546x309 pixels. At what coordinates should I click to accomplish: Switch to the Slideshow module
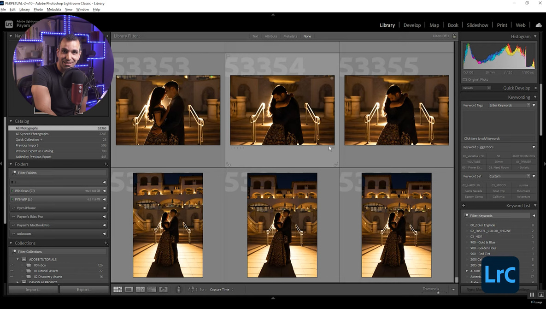(x=477, y=25)
